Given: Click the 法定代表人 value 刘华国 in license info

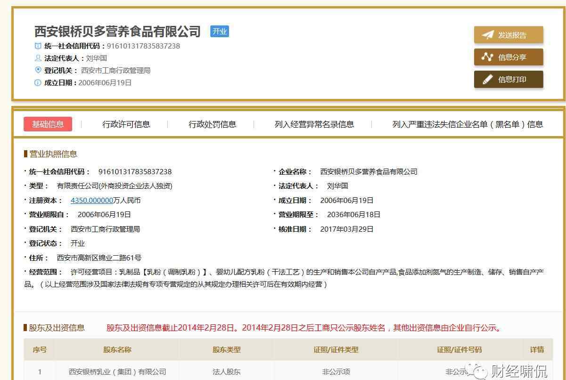Looking at the screenshot, I should [337, 186].
